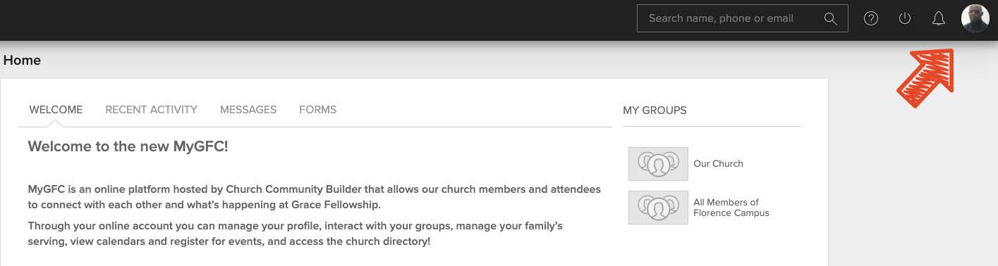Click the search name, phone or email field
The width and height of the screenshot is (998, 266).
point(742,18)
